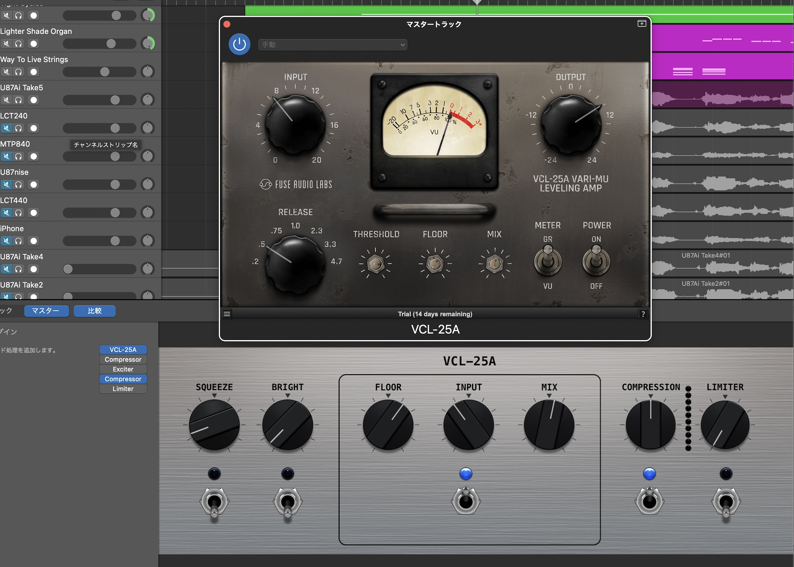Viewport: 794px width, 567px height.
Task: Solo the iPhone track
Action: tap(19, 241)
